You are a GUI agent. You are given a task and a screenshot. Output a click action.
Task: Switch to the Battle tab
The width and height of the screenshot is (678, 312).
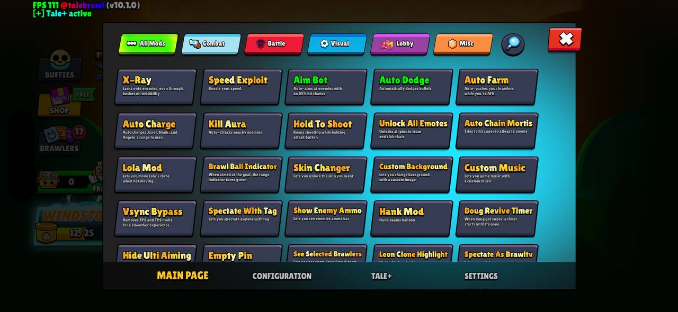coord(274,44)
